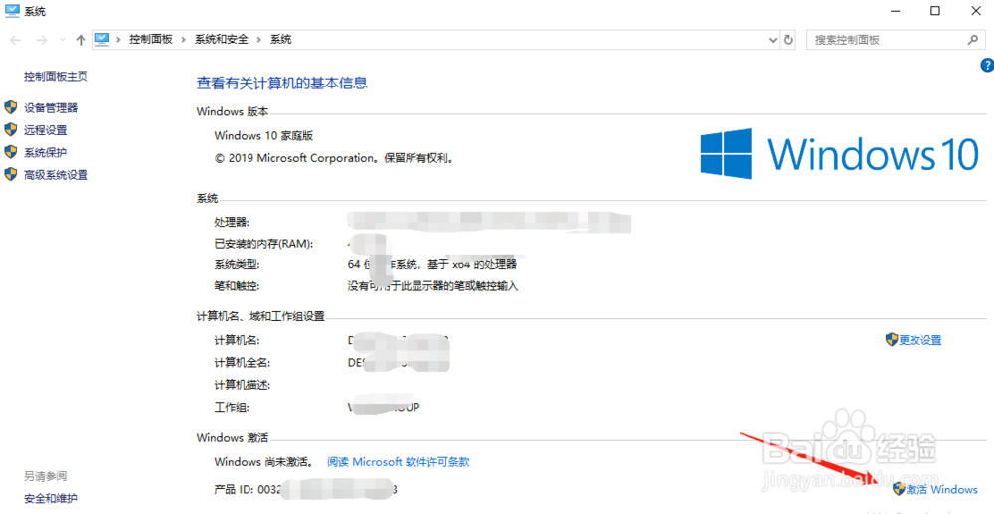Click the 工作组 label
The image size is (994, 514).
point(232,407)
